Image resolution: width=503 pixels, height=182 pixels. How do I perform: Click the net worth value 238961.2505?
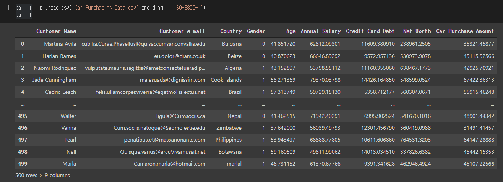pos(415,44)
